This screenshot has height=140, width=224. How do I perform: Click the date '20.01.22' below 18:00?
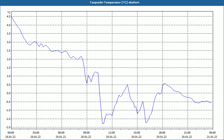pyautogui.click(x=162, y=137)
